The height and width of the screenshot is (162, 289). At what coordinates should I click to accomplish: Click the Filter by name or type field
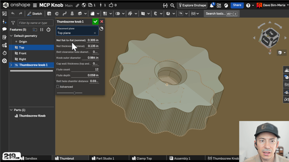click(x=36, y=23)
